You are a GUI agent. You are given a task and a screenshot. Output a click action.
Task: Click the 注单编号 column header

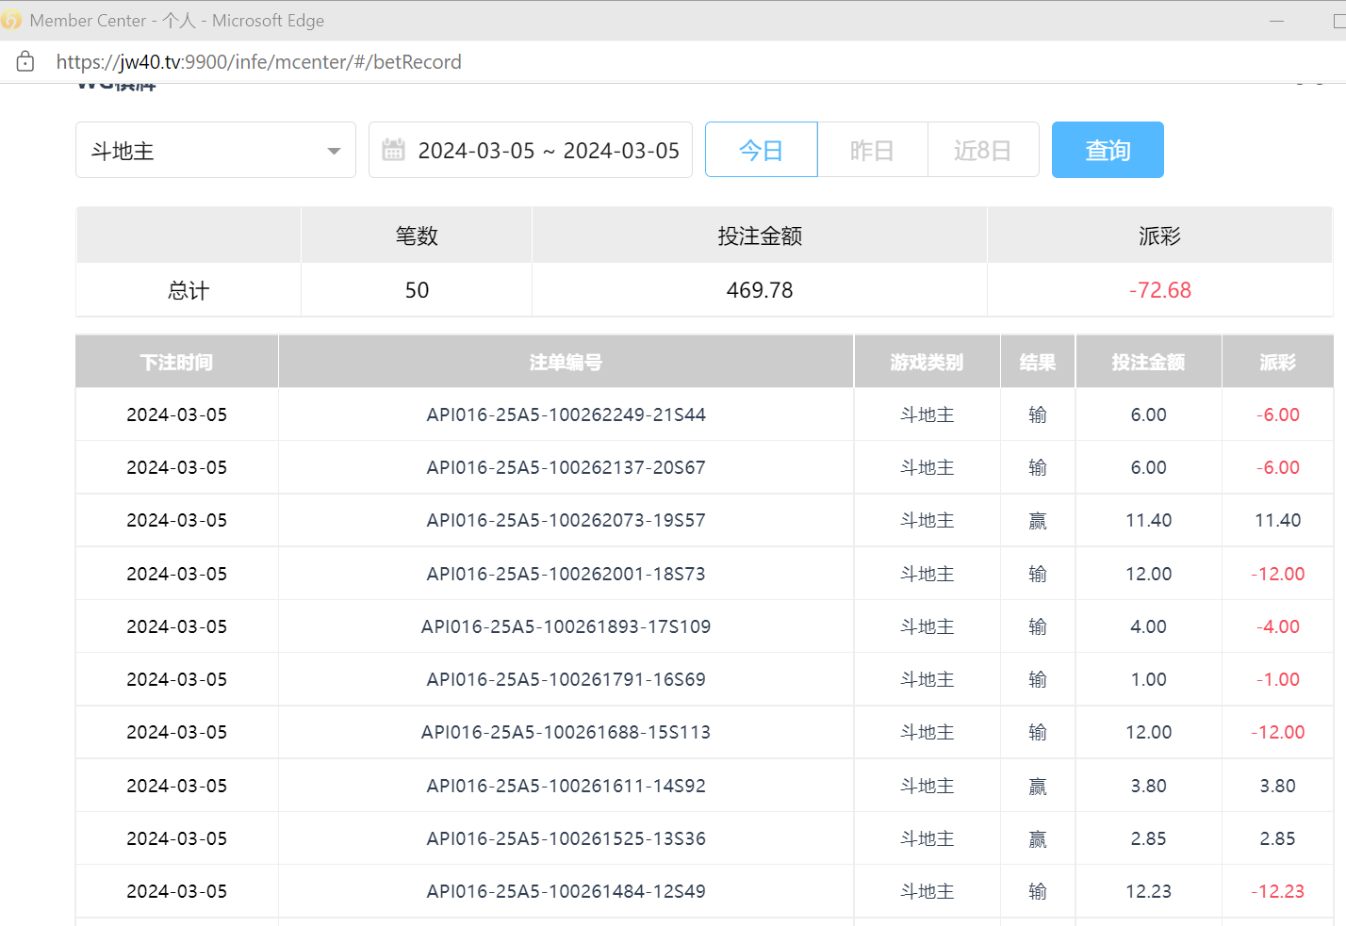566,363
